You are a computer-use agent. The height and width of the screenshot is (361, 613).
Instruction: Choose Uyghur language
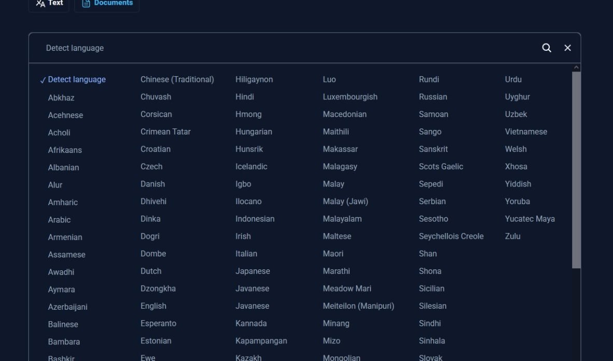point(518,97)
